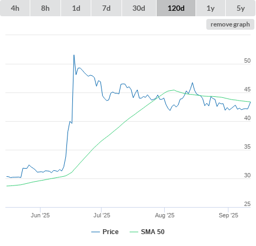Click the 50 y-axis value
Image resolution: width=256 pixels, height=246 pixels.
click(x=247, y=61)
